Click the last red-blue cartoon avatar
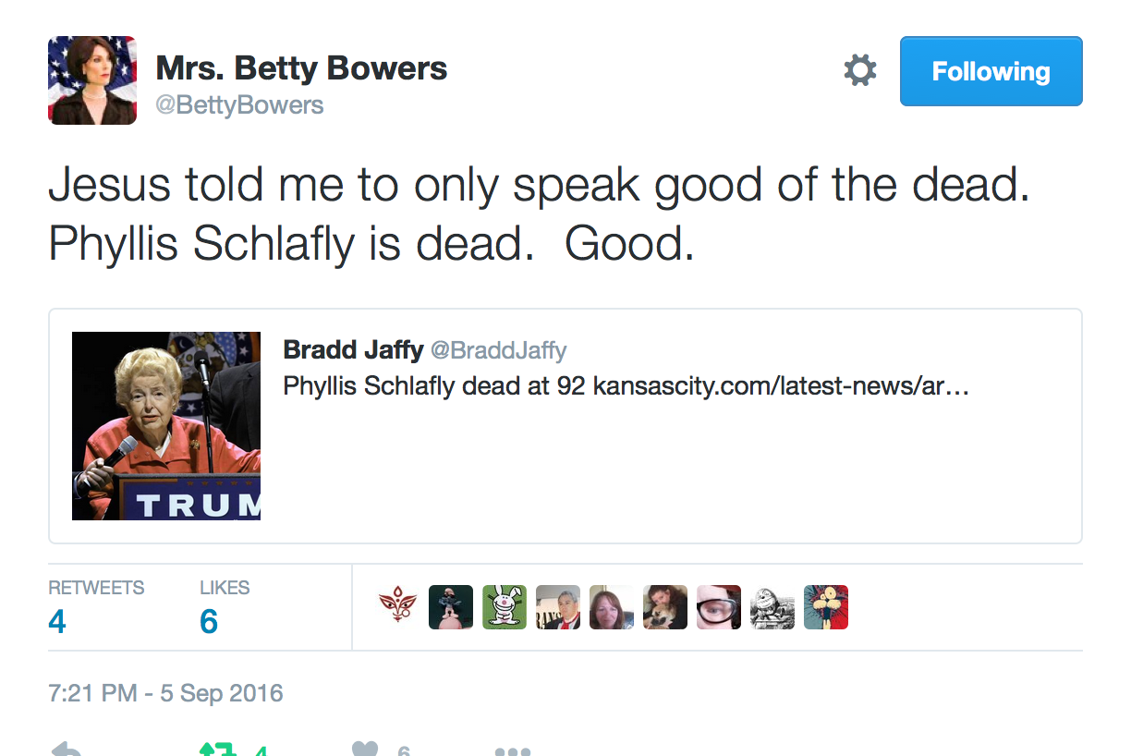 click(x=826, y=607)
